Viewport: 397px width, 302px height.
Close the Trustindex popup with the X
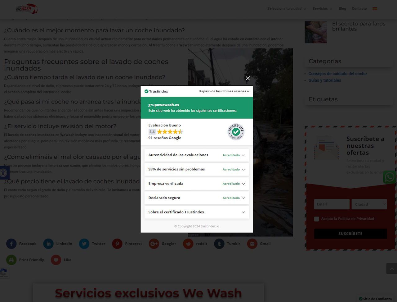[x=248, y=78]
